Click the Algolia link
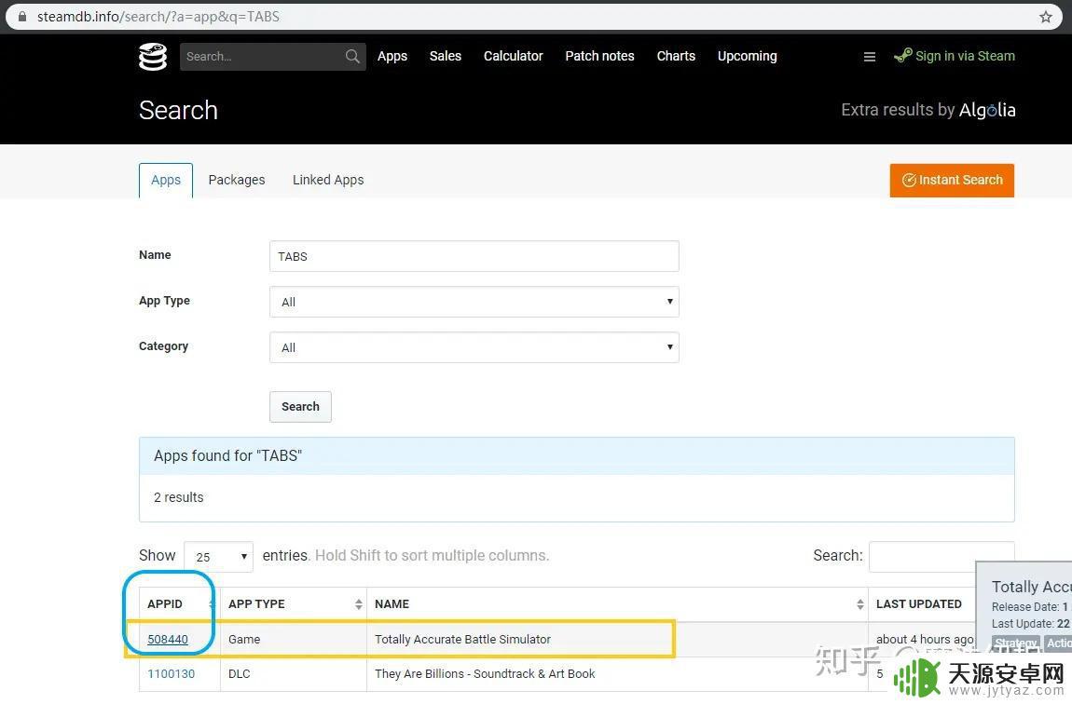 click(x=987, y=111)
